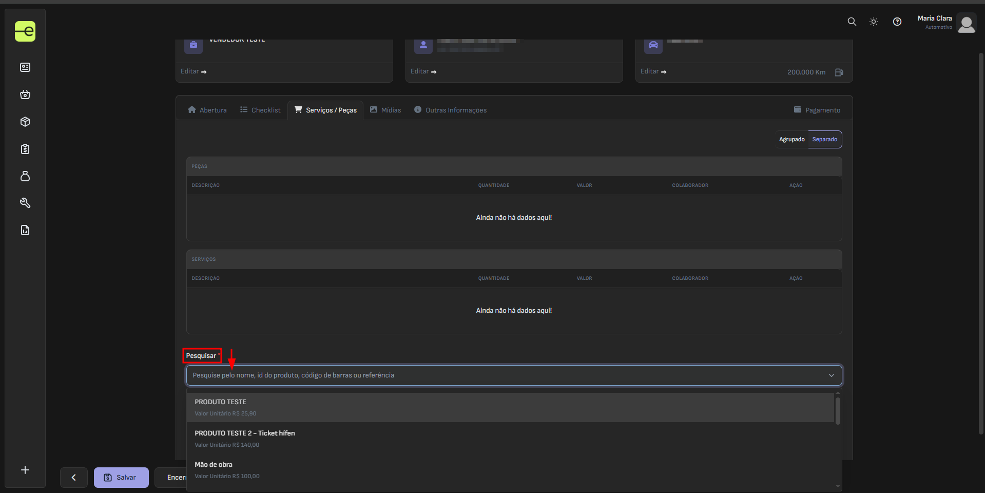Open the help question mark icon

(x=897, y=22)
